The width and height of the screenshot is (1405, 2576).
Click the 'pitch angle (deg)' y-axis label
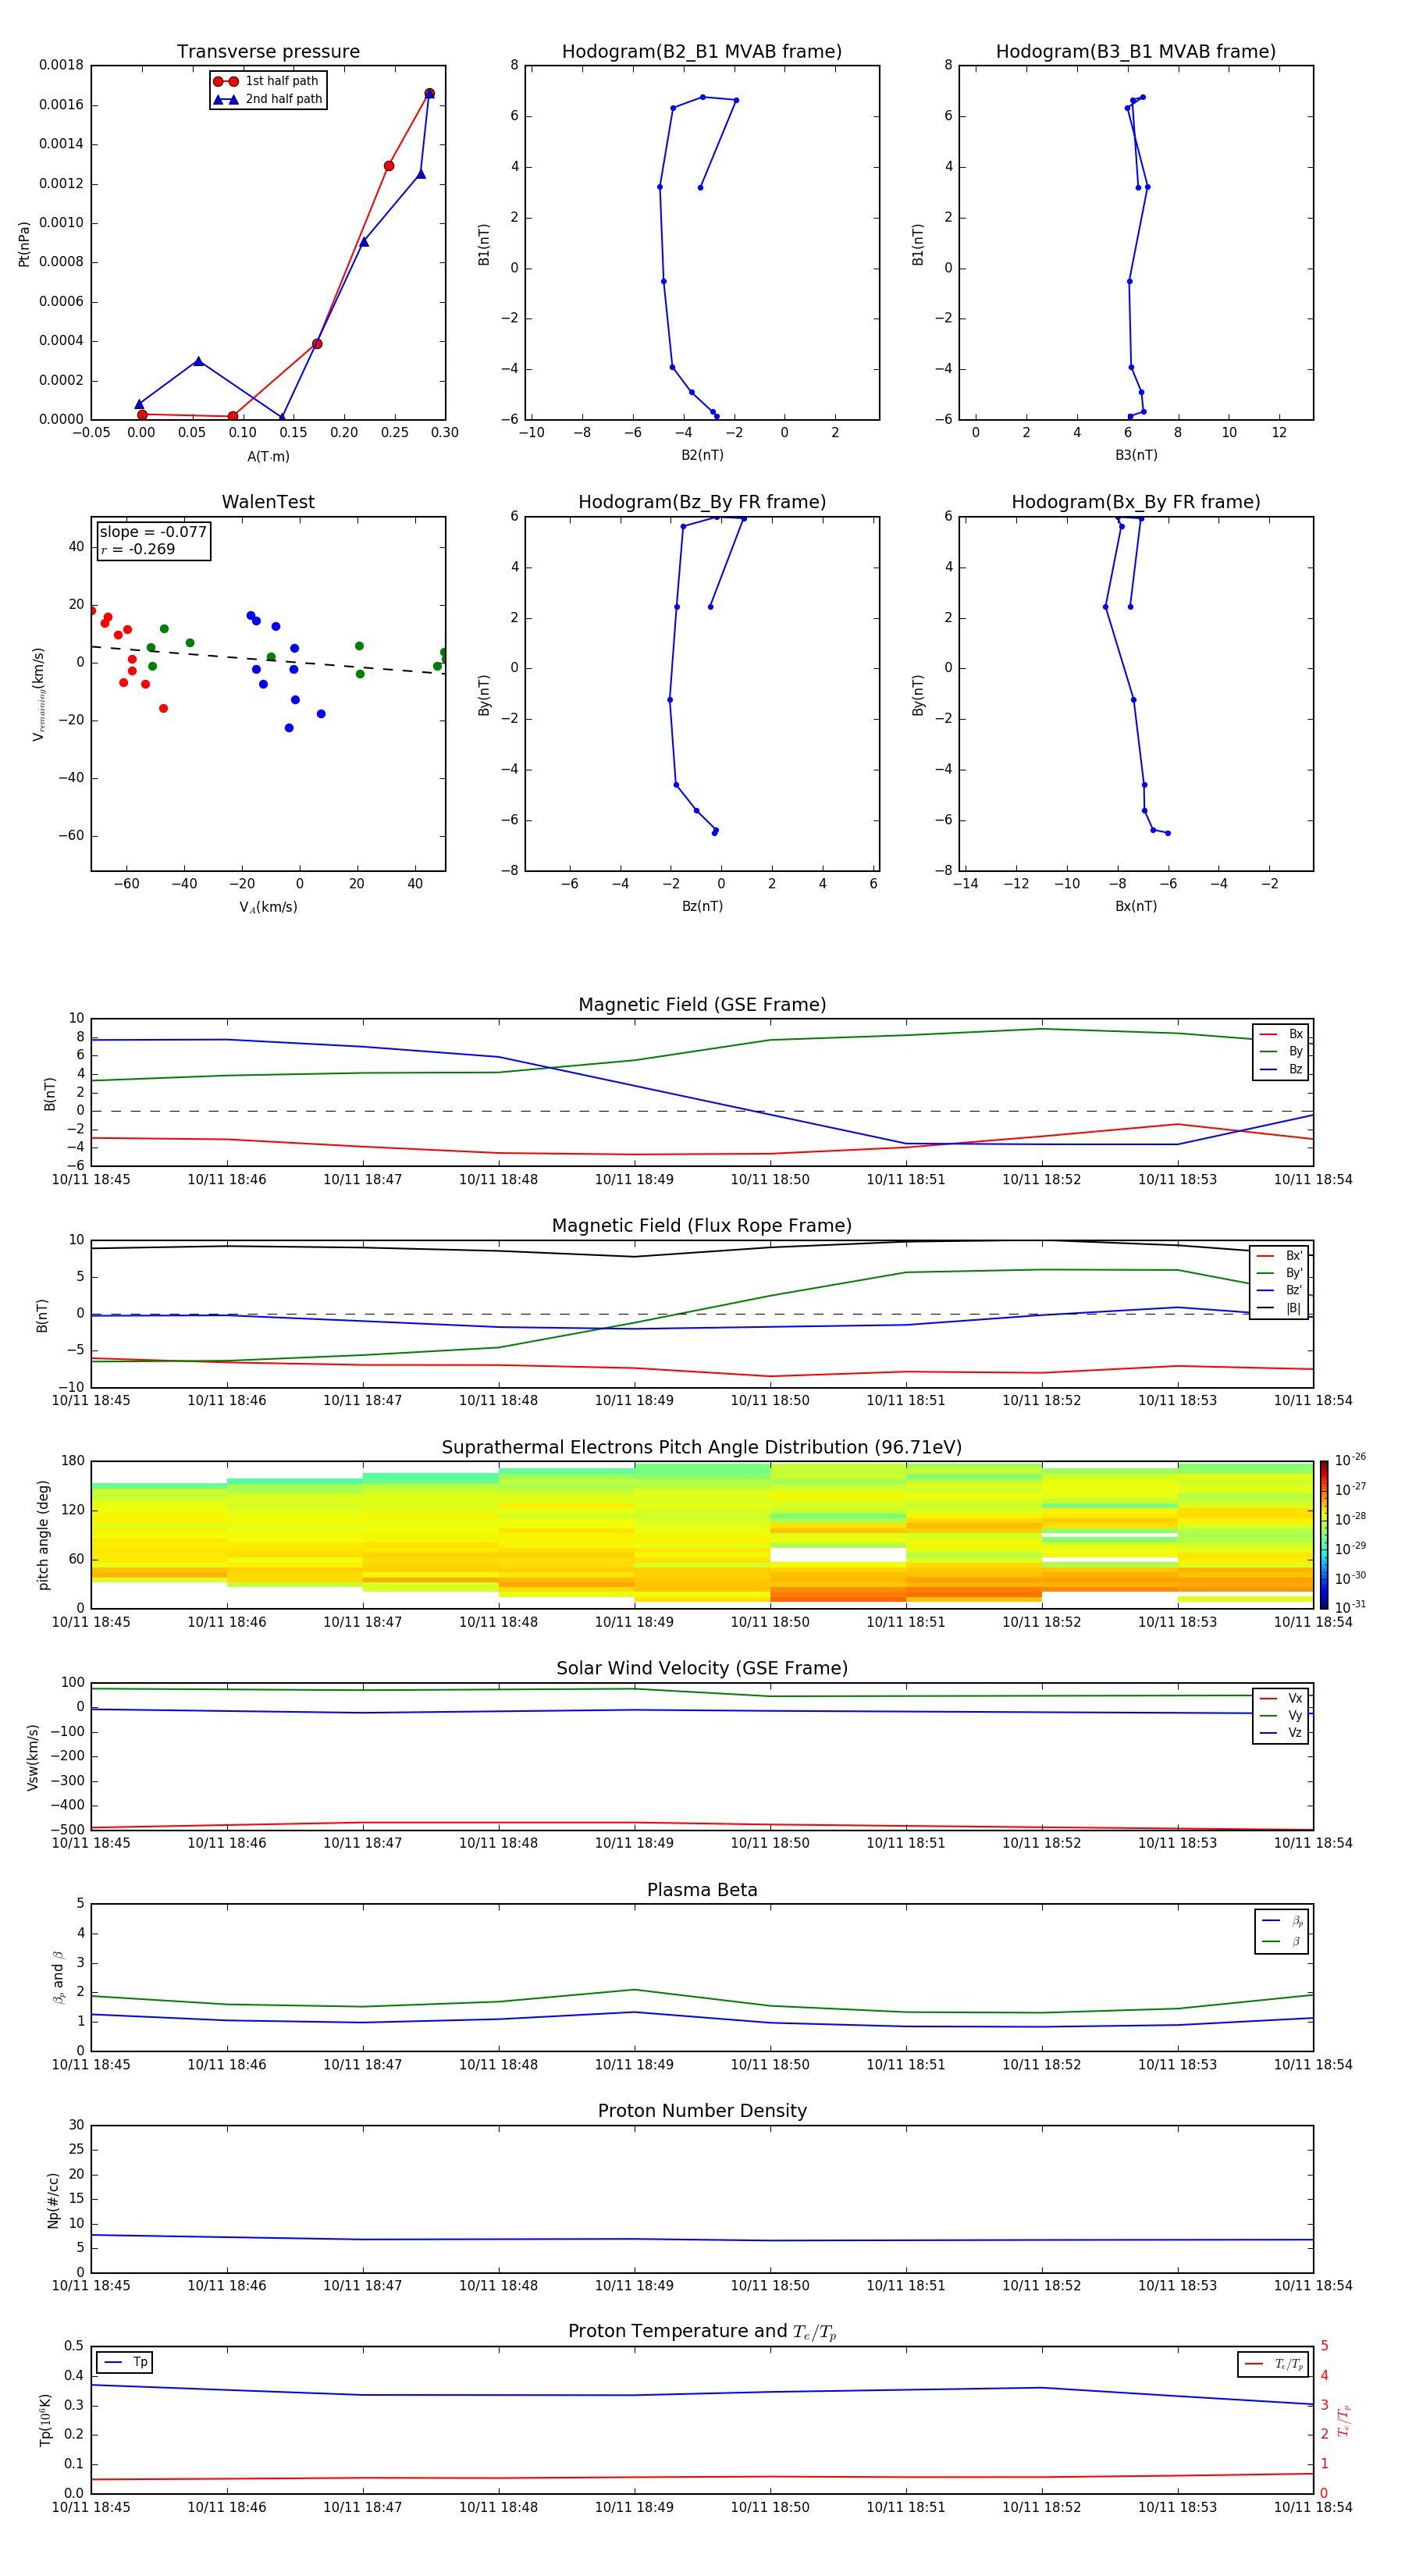pyautogui.click(x=43, y=1535)
